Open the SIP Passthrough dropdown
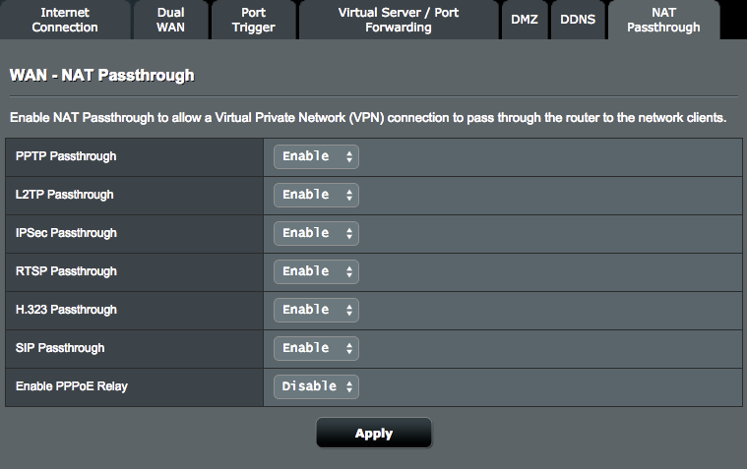The height and width of the screenshot is (469, 747). (316, 348)
